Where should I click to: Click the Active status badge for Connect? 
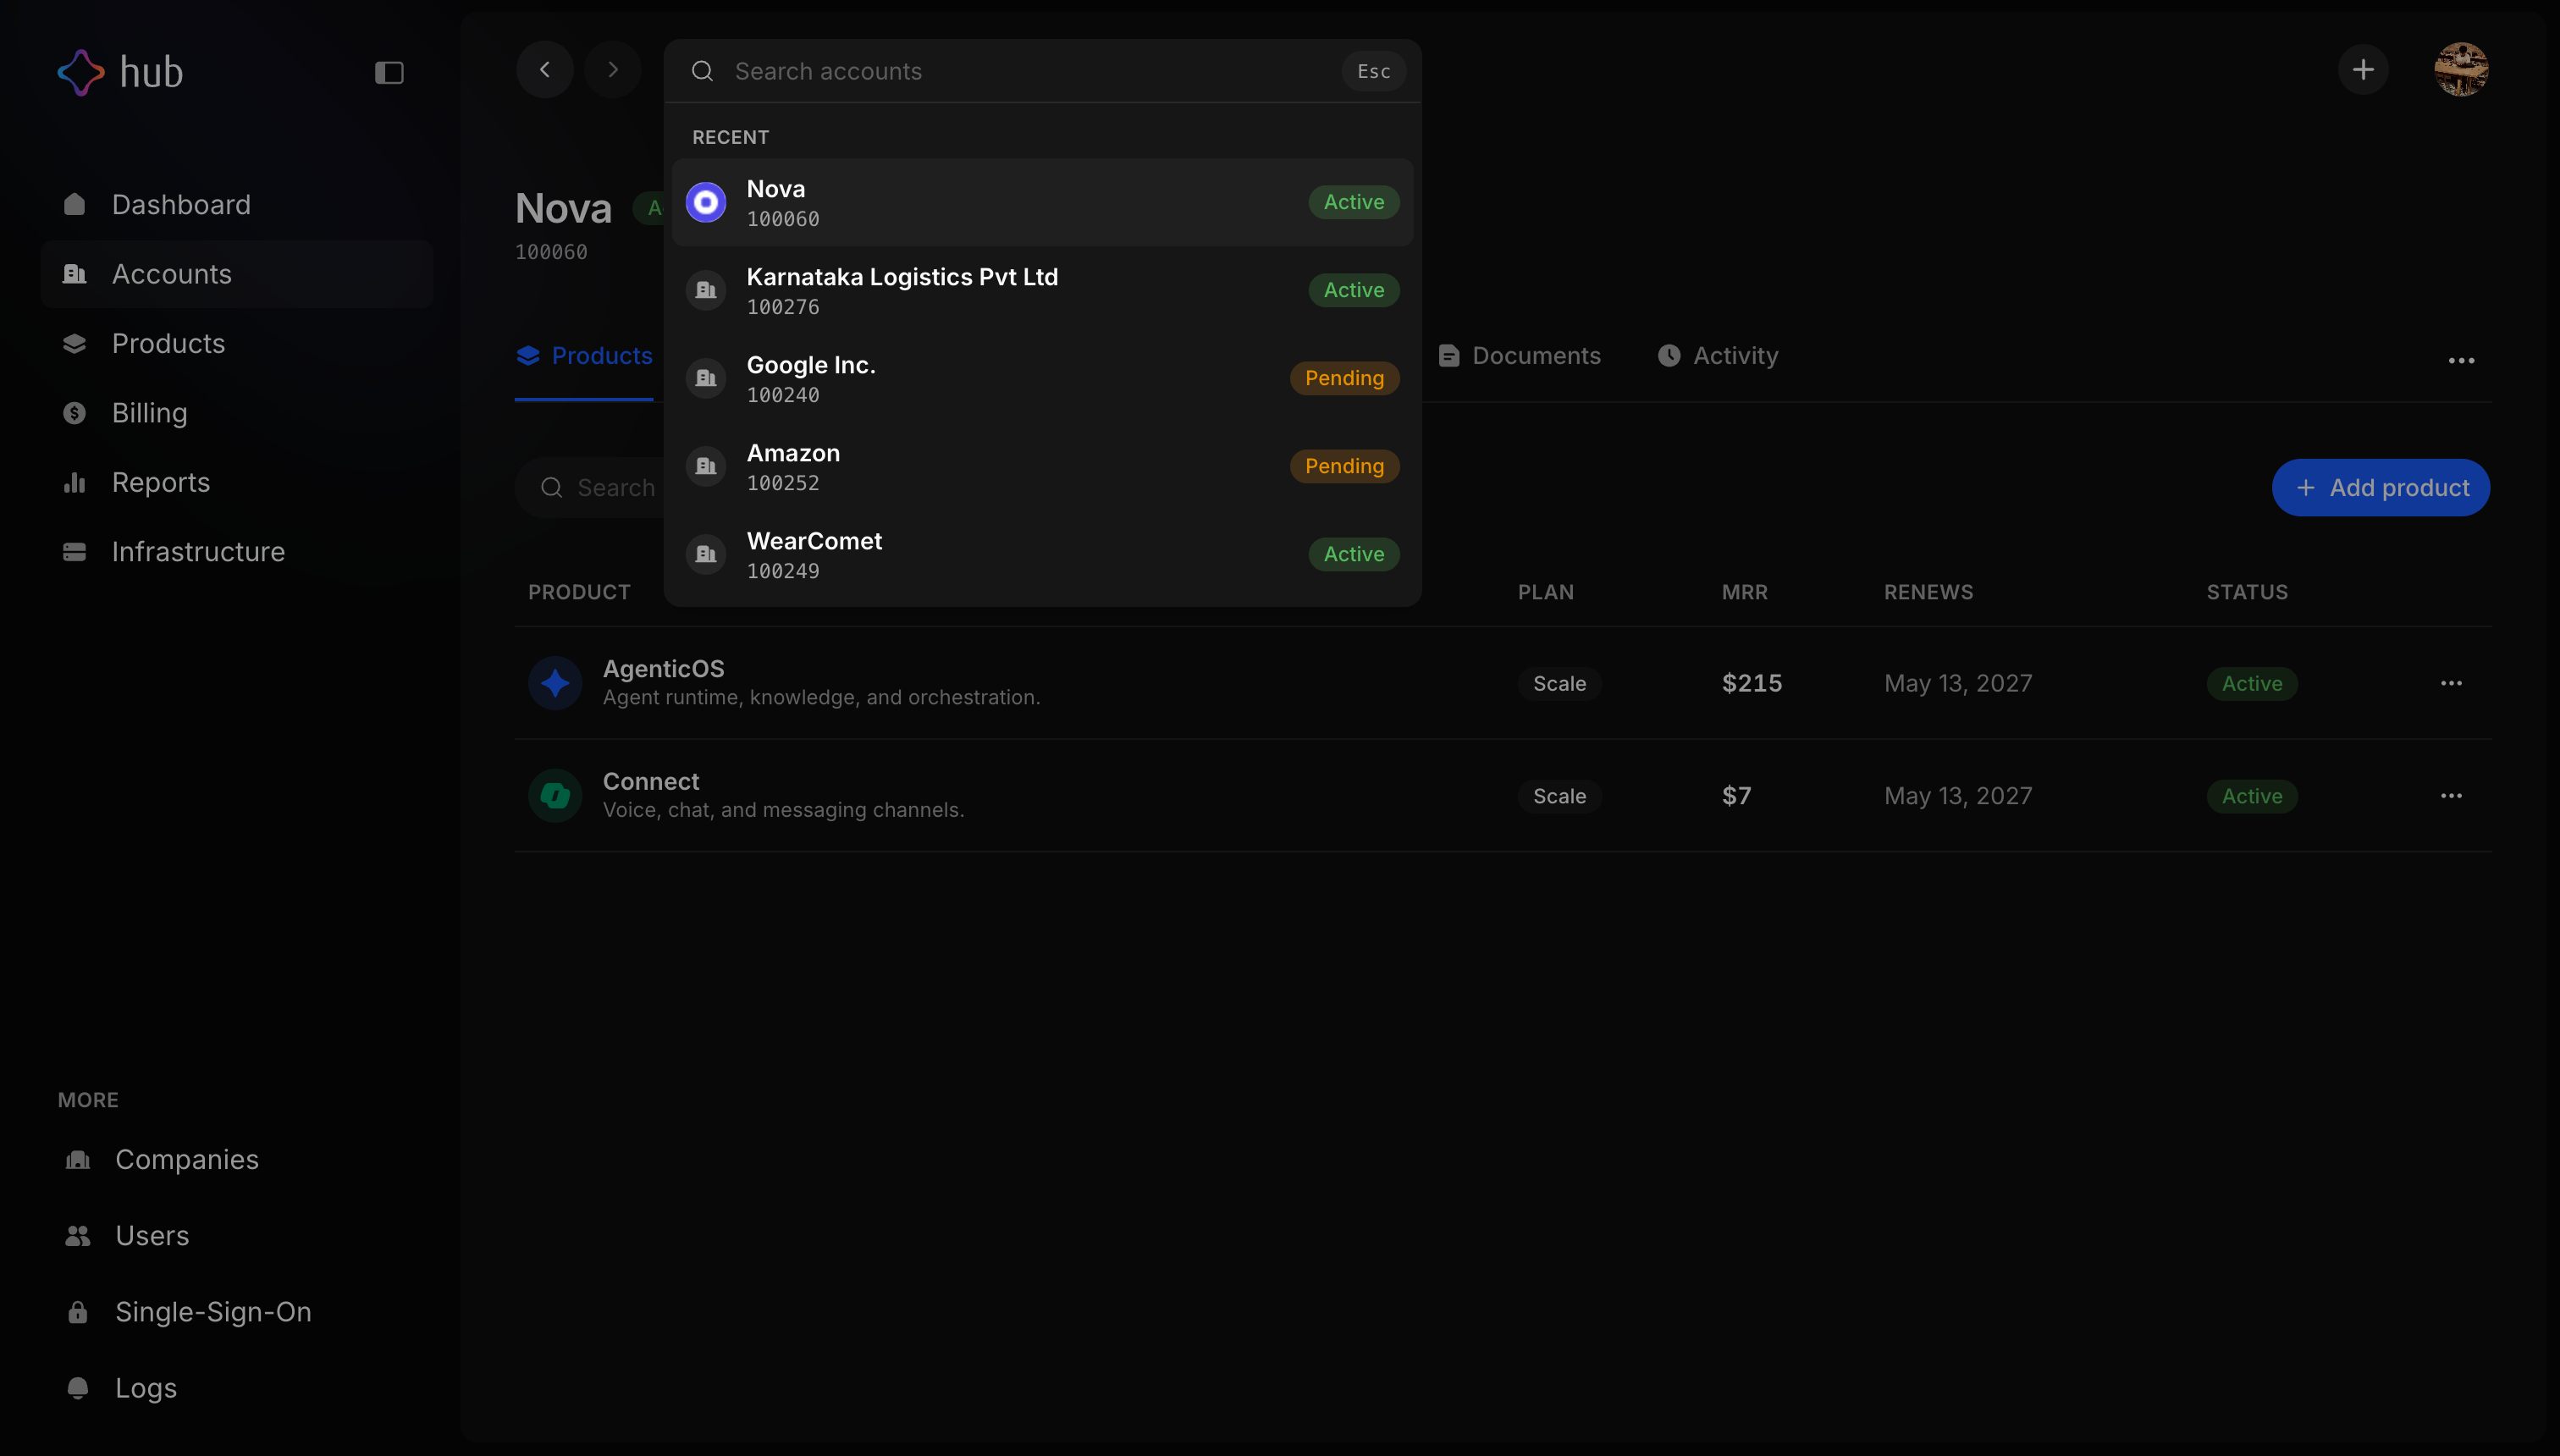pyautogui.click(x=2252, y=797)
